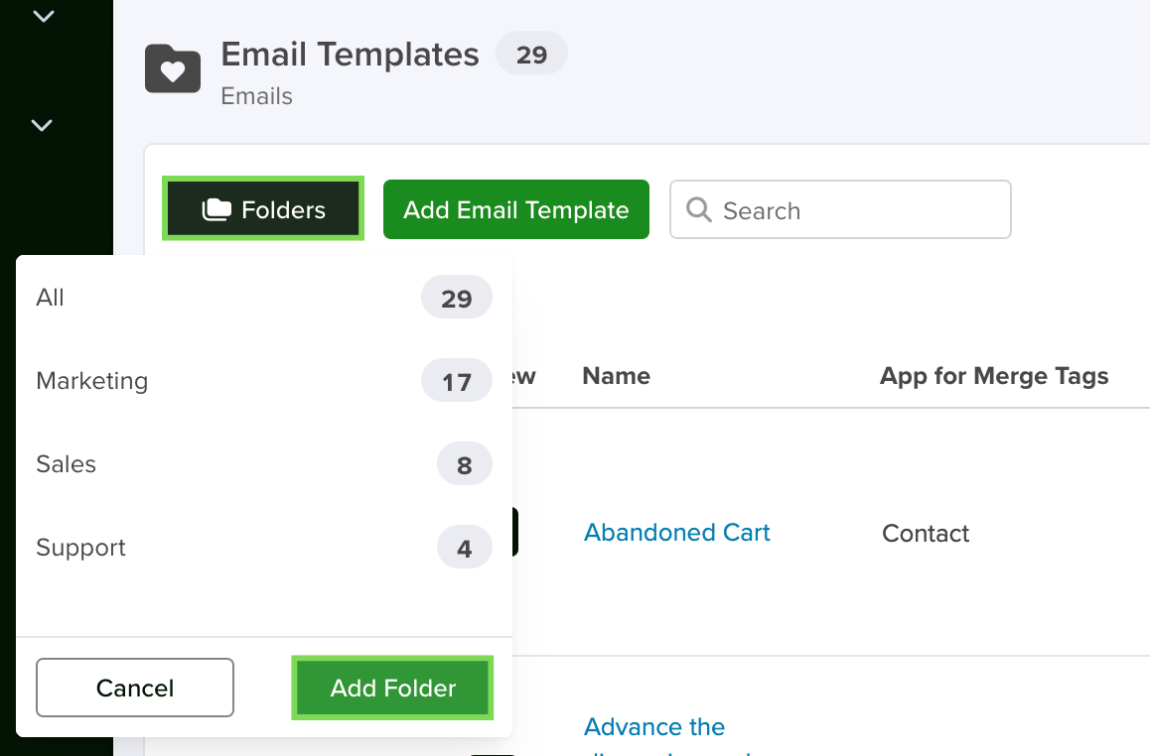
Task: Click the magnifier icon in Search box
Action: point(698,209)
